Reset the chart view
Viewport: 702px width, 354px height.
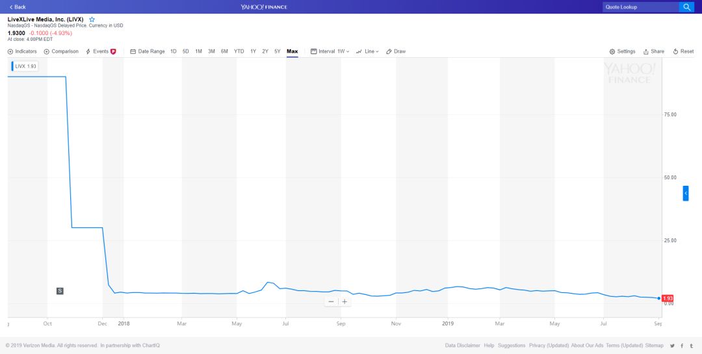(683, 51)
